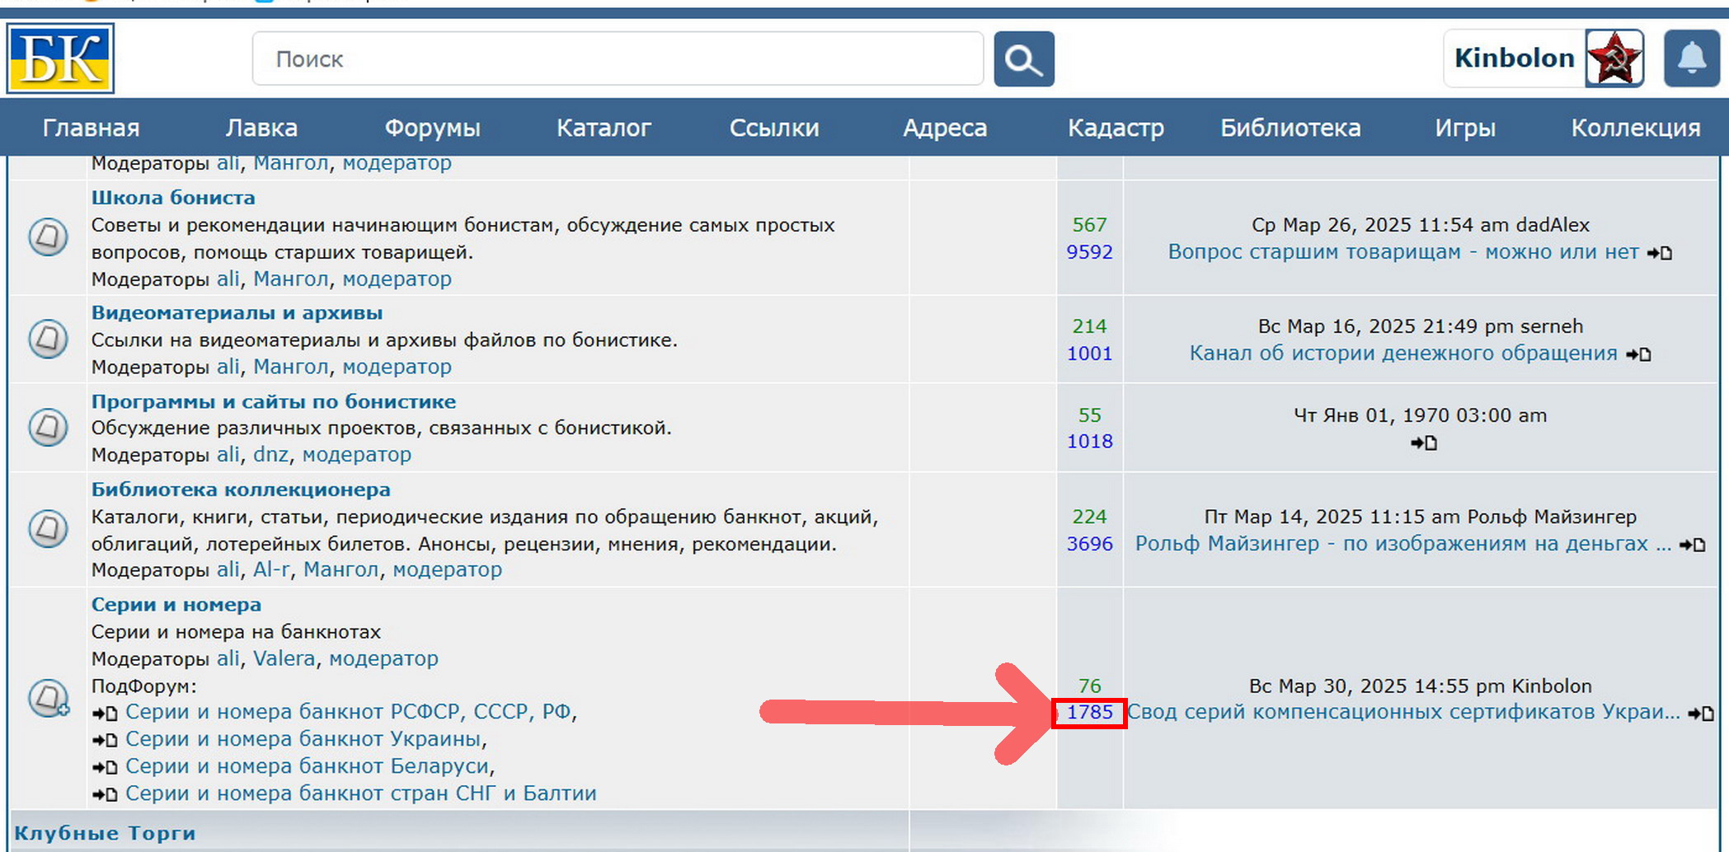Select Кадастр in the navigation bar

(x=1116, y=128)
